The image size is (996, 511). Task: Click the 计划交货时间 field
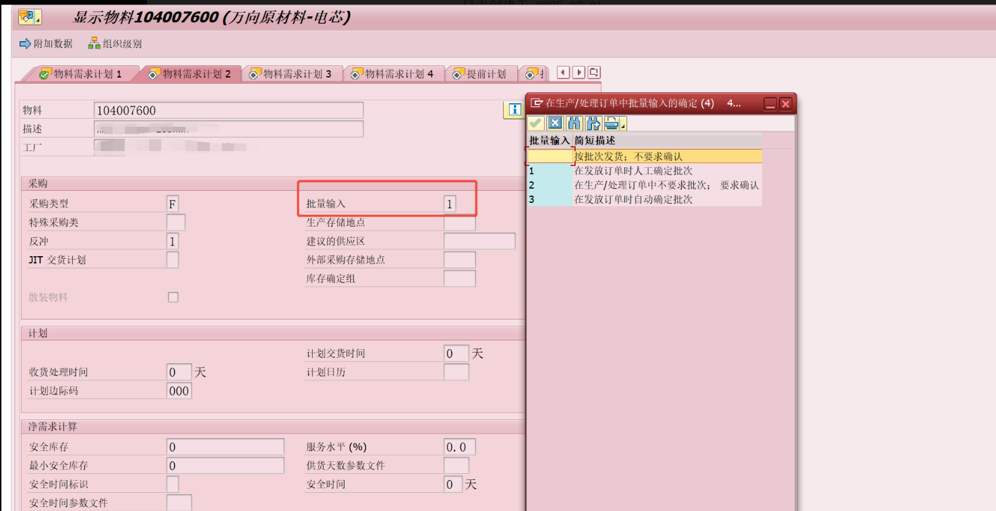coord(456,353)
